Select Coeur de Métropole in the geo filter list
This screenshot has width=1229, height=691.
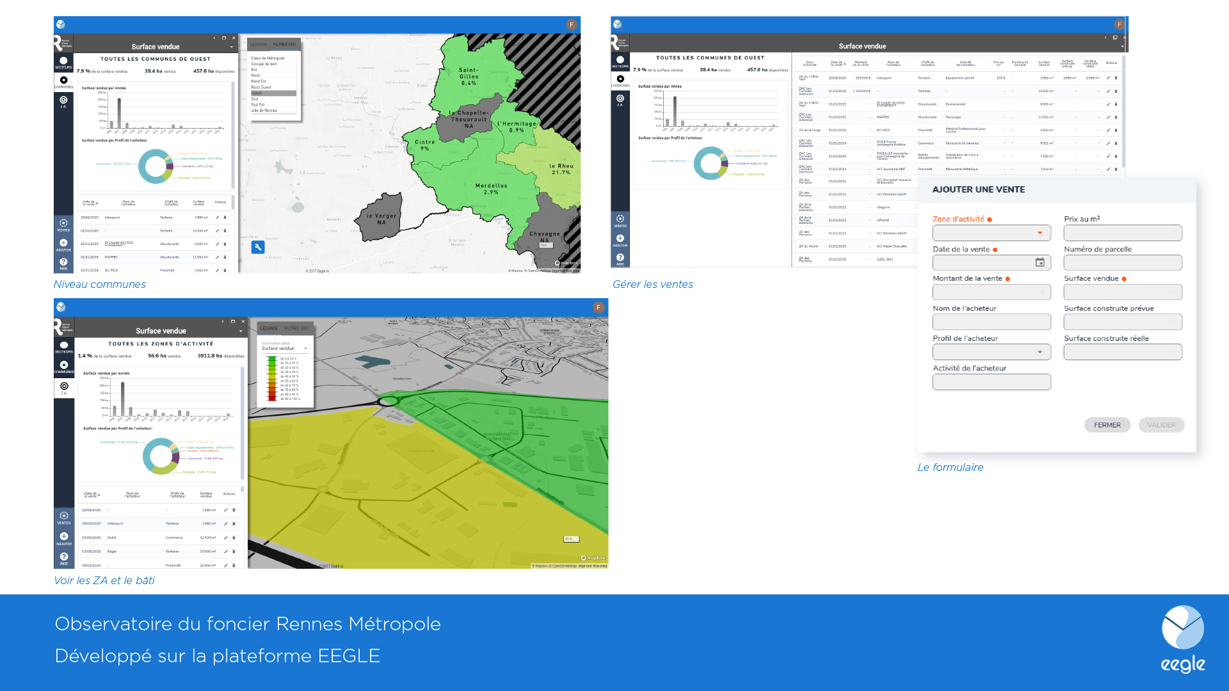pos(273,58)
